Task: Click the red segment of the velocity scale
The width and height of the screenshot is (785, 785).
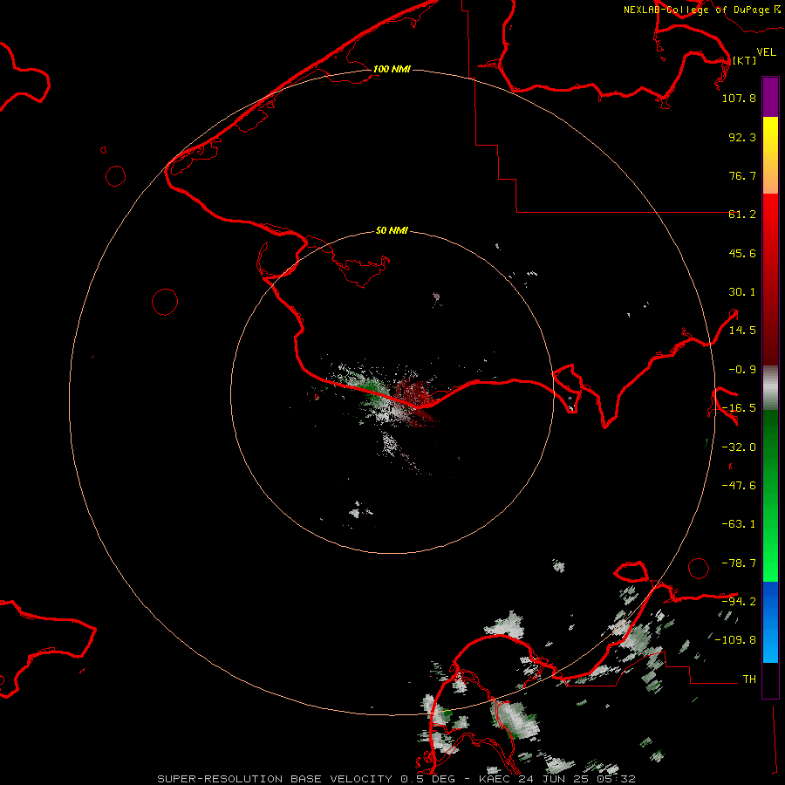Action: pos(770,279)
